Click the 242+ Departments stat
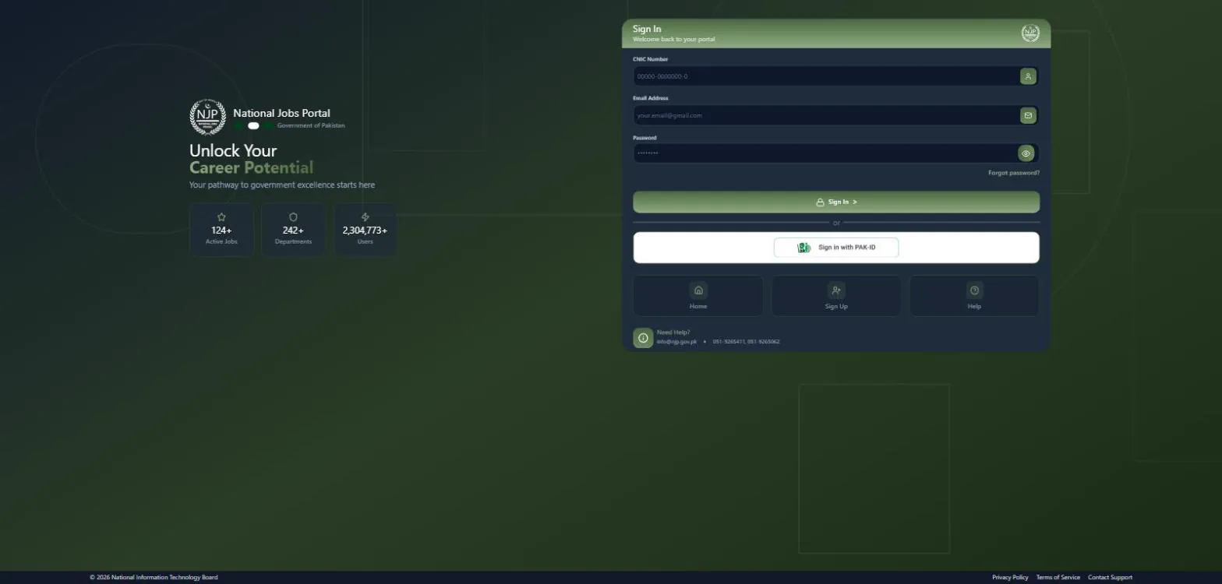 (x=293, y=230)
